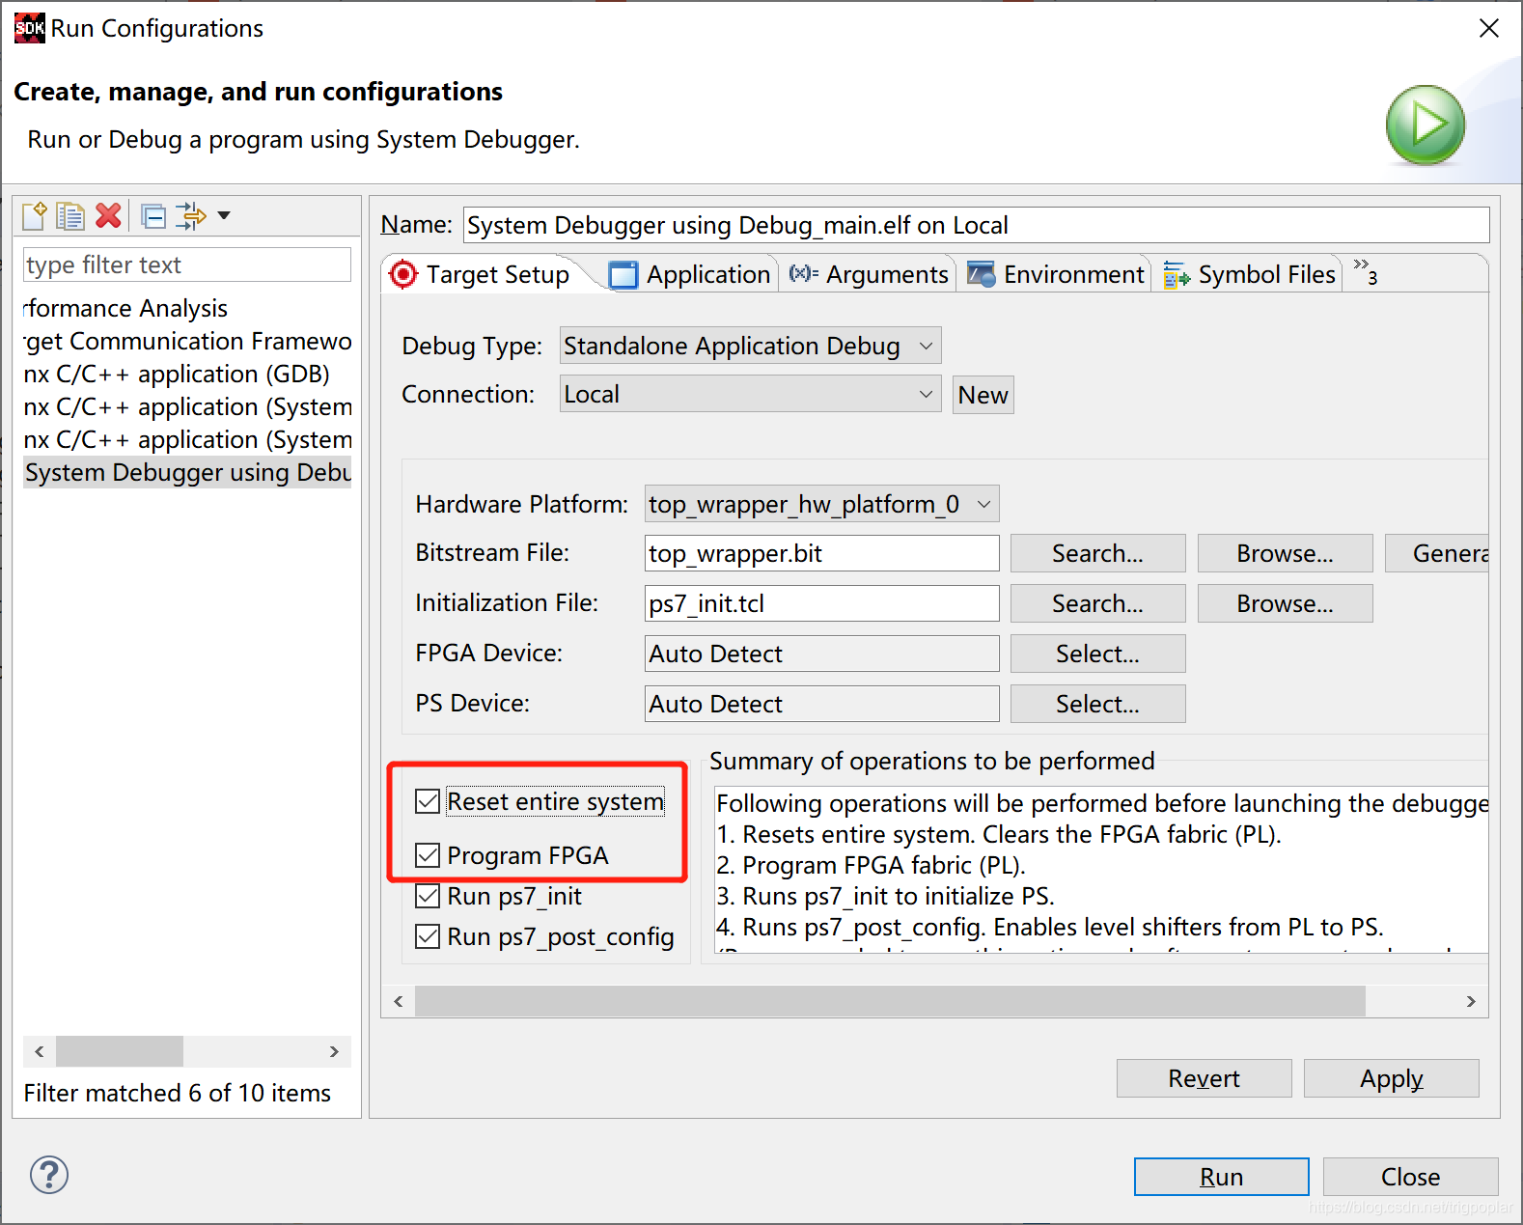Screen dimensions: 1523x1225
Task: Click 'Filter matched 6 of 10 items' text
Action: pyautogui.click(x=177, y=1093)
